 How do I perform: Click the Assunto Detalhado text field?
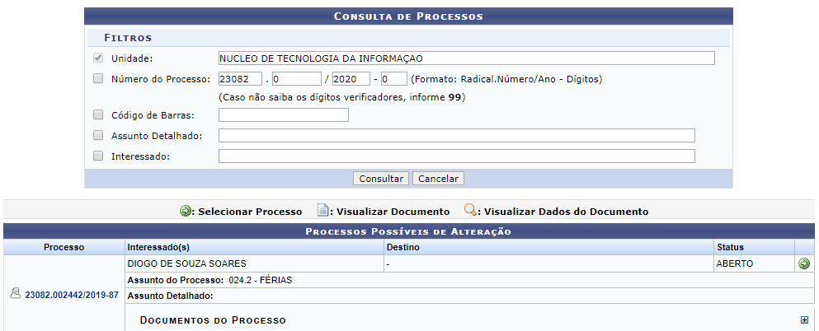point(456,136)
